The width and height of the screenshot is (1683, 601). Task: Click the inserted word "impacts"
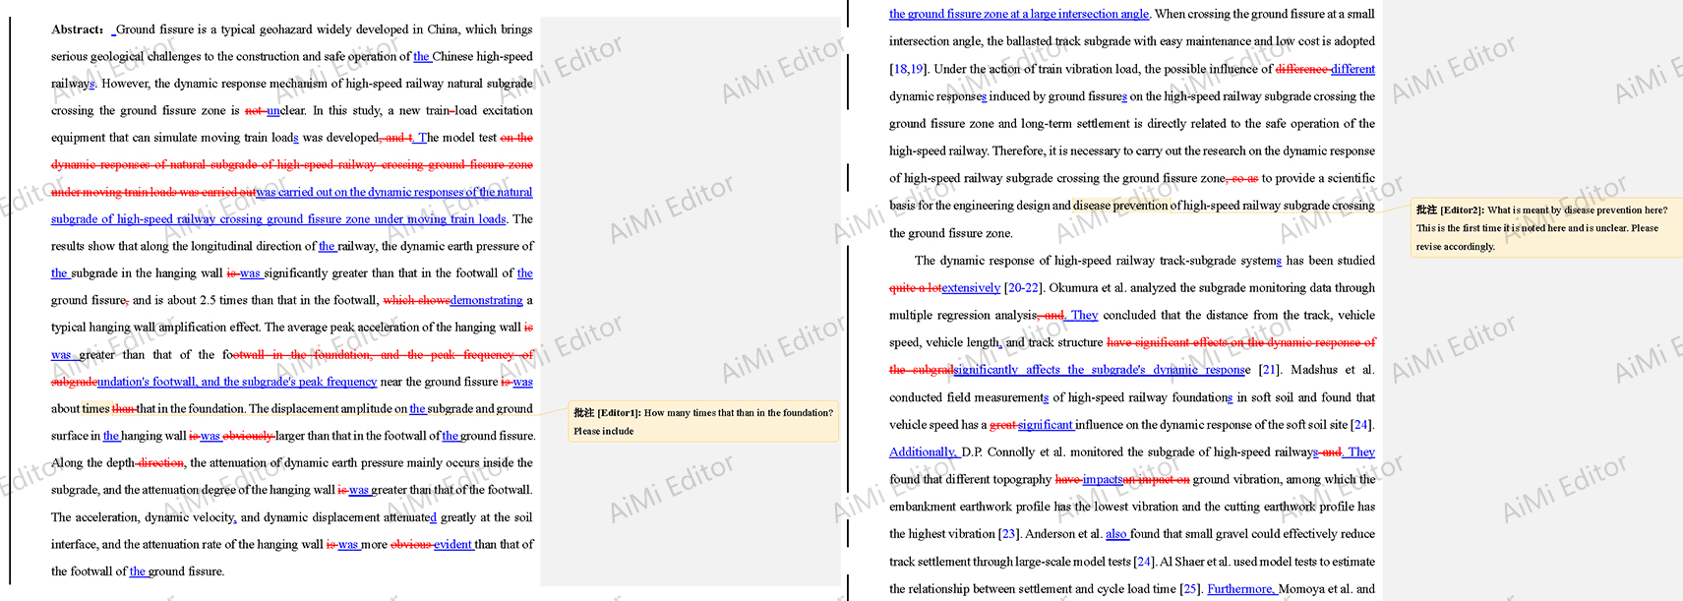click(x=1103, y=479)
